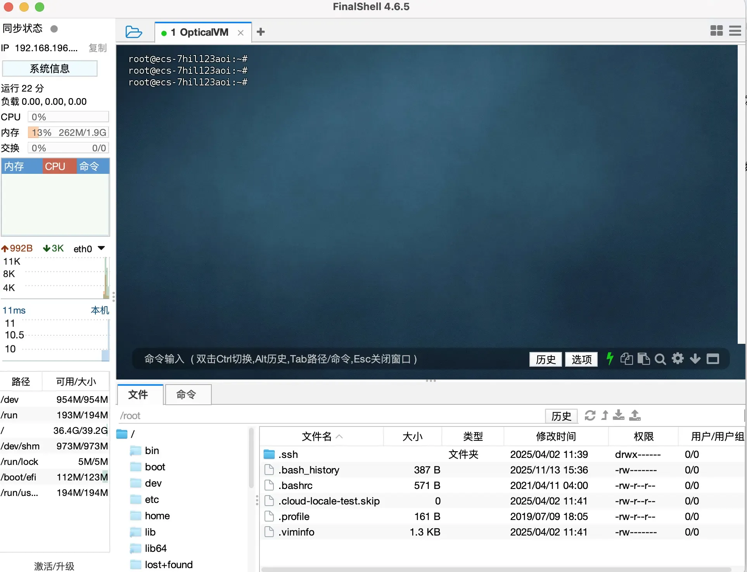This screenshot has height=572, width=747.
Task: Click the /root path input field
Action: pos(271,415)
